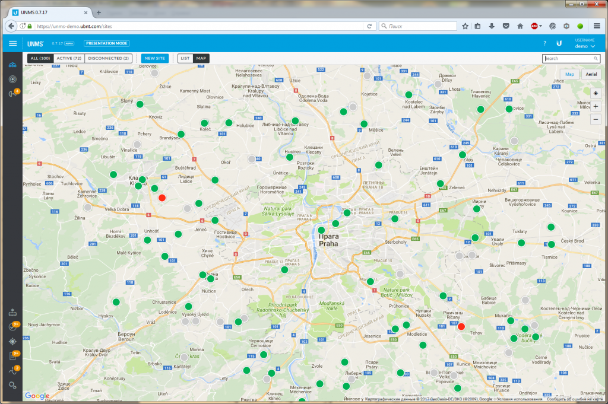Switch map to Aerial imagery
The width and height of the screenshot is (608, 404).
pos(591,74)
